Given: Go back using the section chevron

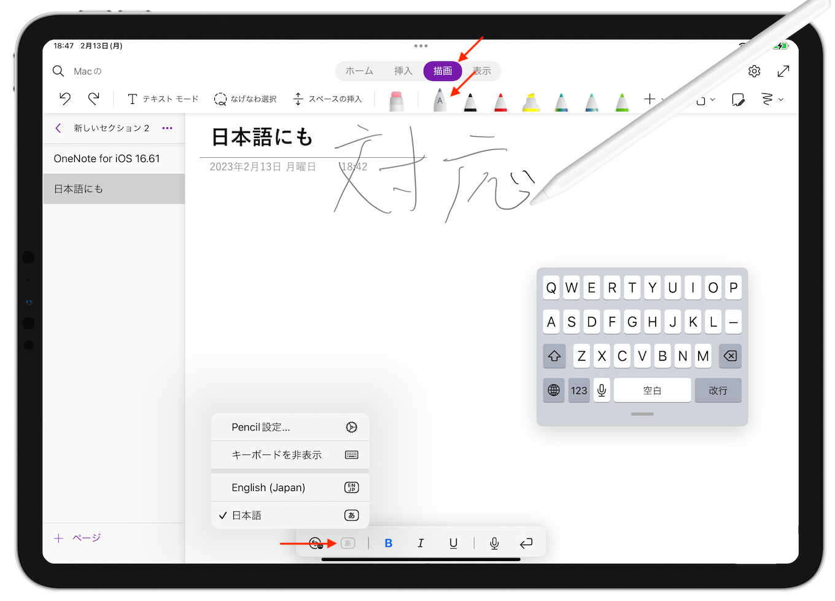Looking at the screenshot, I should [x=58, y=128].
